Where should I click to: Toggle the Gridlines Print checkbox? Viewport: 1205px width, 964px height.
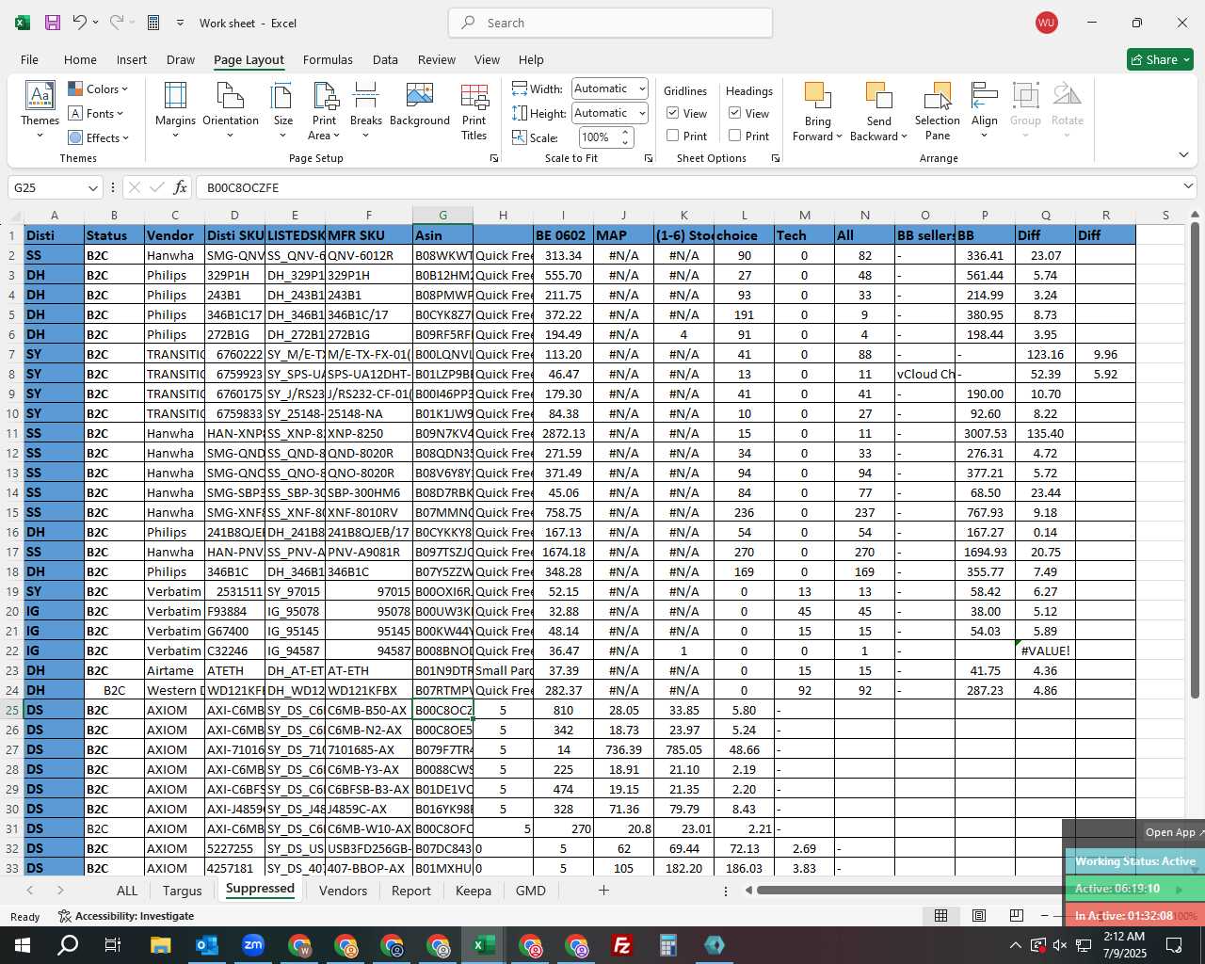[x=673, y=136]
